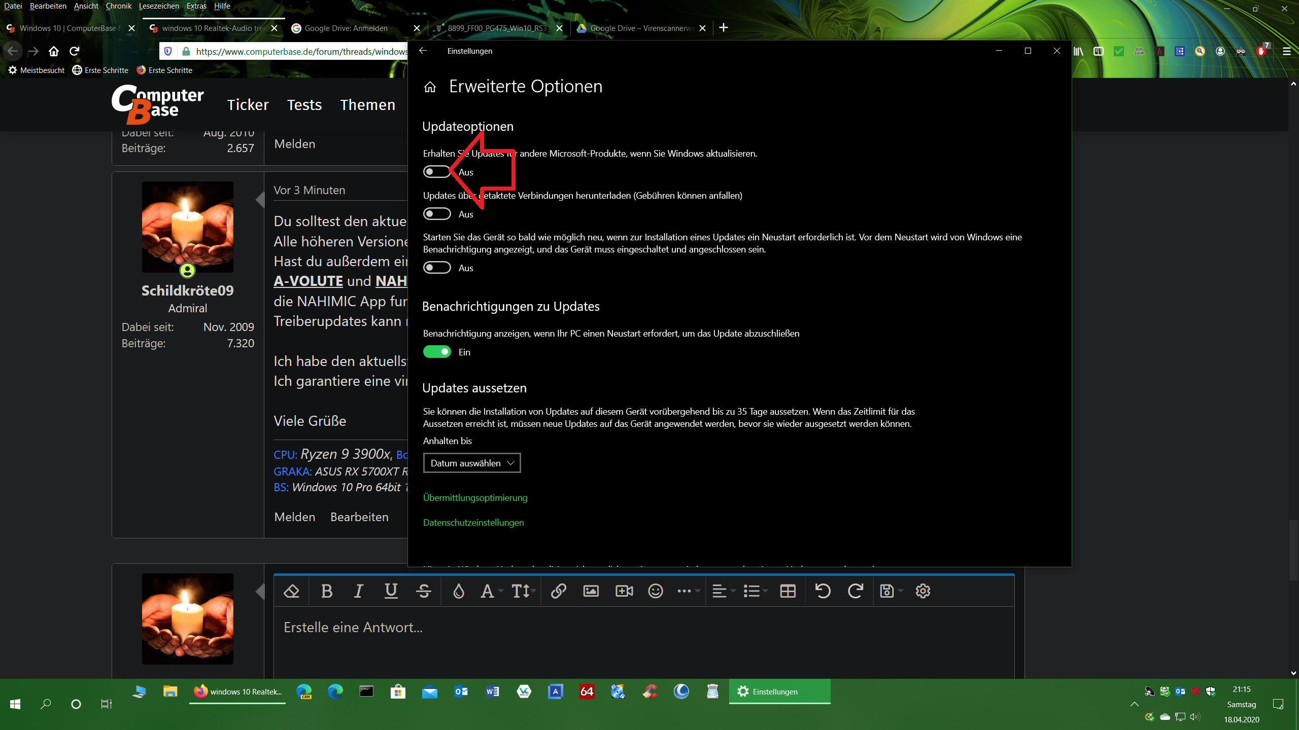Click the home icon in the Settings window
The width and height of the screenshot is (1299, 730).
click(x=430, y=87)
